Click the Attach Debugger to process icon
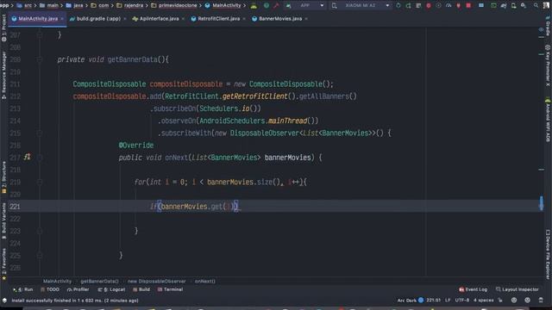The image size is (552, 310). 458,5
